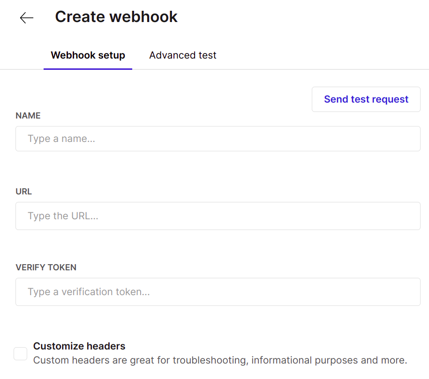Click the NAME field label

28,116
